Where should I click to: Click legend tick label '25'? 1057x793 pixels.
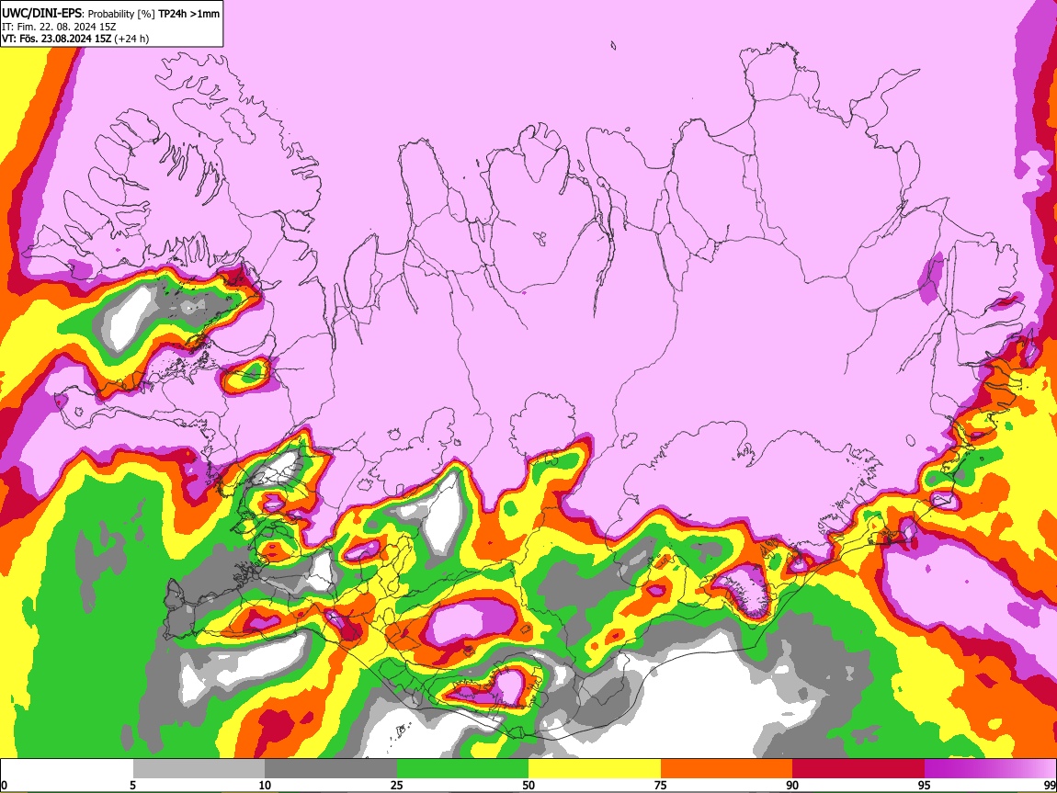click(397, 786)
